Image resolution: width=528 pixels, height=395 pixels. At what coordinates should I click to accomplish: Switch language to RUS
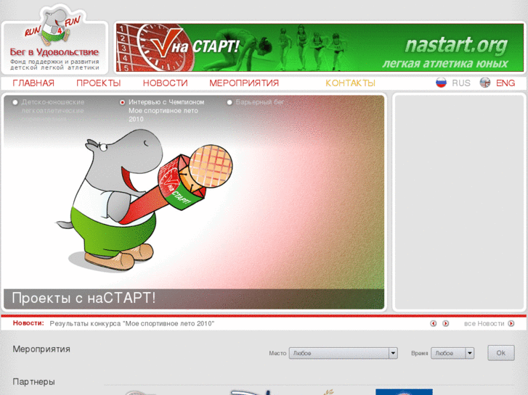point(461,83)
